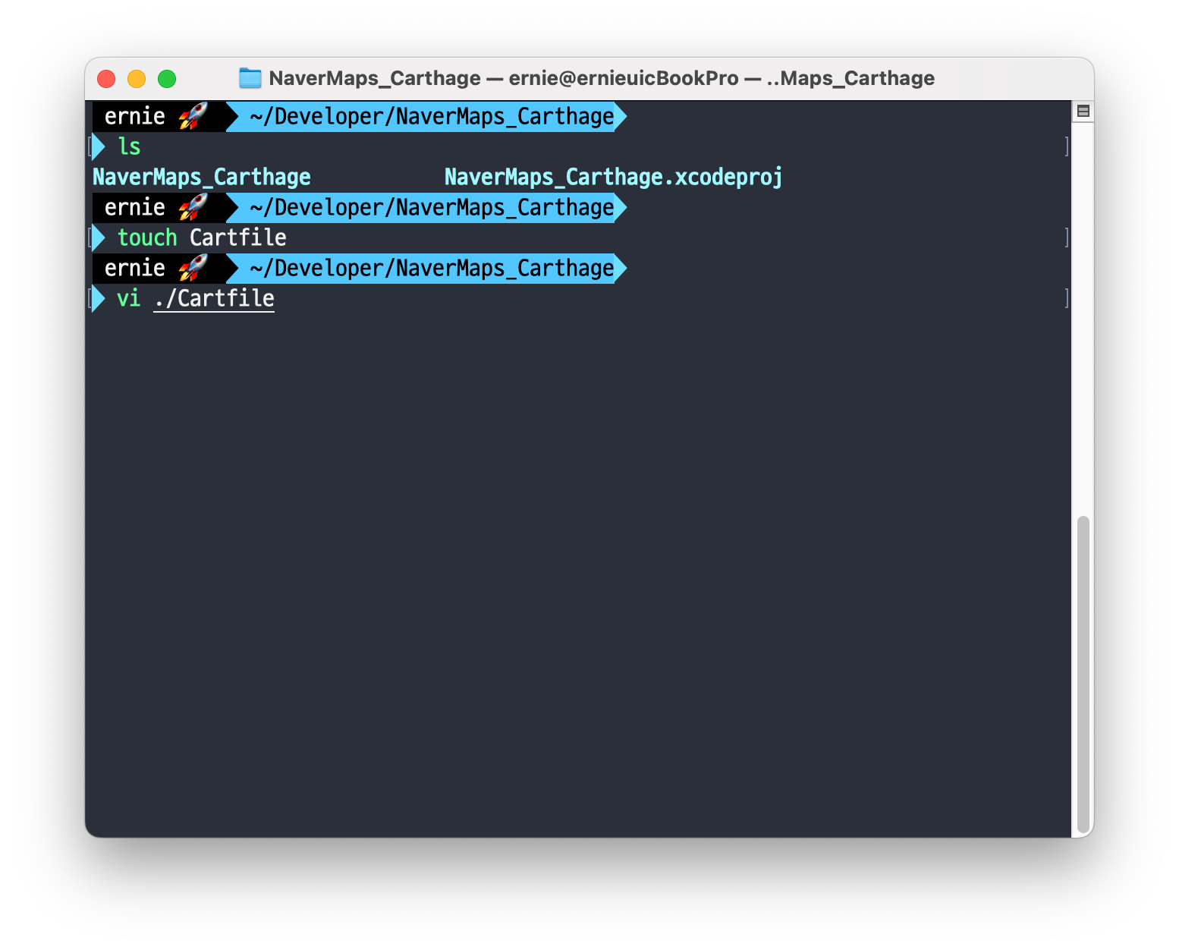Click the window title text 'NaverMaps_Carthage — ernie@ernieuicBookPro'
1179x950 pixels.
504,78
